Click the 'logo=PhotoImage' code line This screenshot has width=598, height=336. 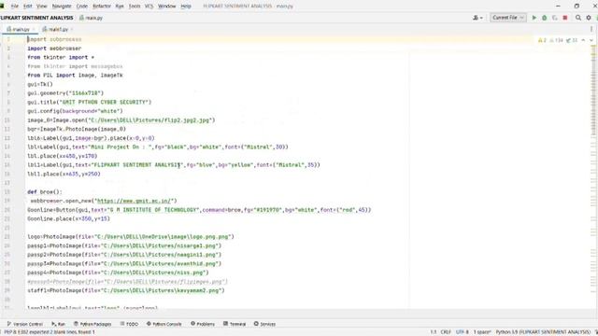click(x=131, y=236)
